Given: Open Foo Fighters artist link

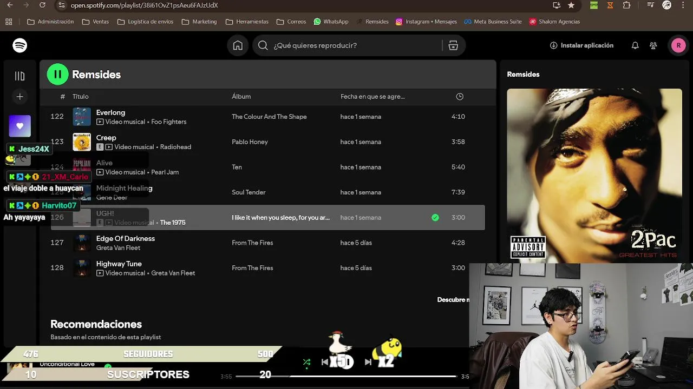Looking at the screenshot, I should [x=169, y=122].
